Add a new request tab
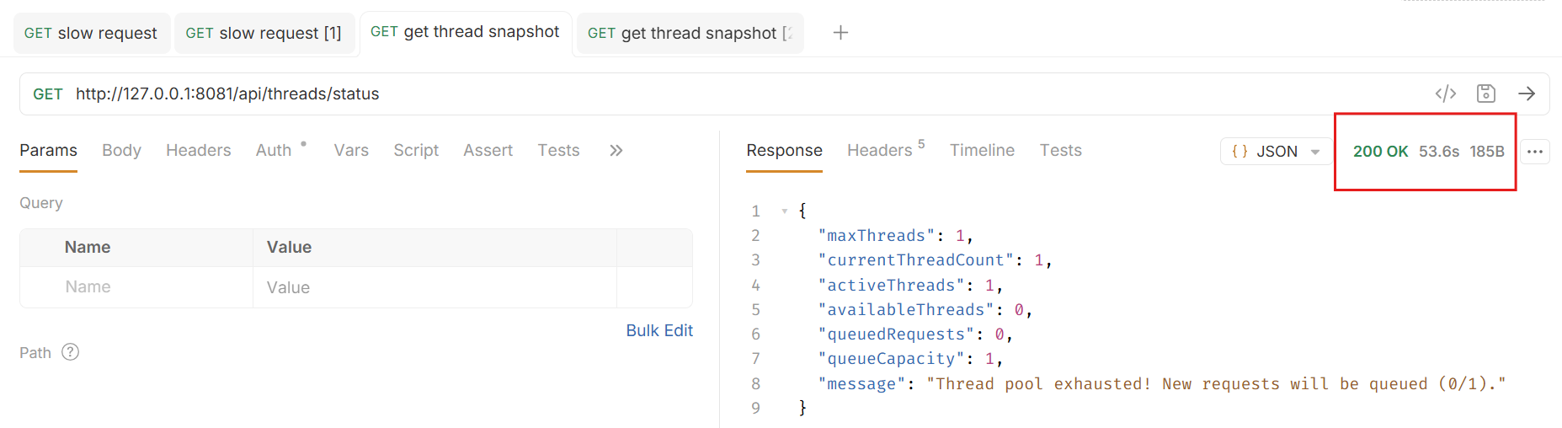This screenshot has height=428, width=1562. pyautogui.click(x=840, y=33)
